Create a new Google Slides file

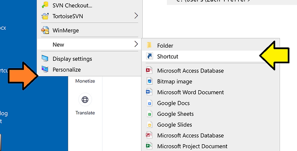210,125
